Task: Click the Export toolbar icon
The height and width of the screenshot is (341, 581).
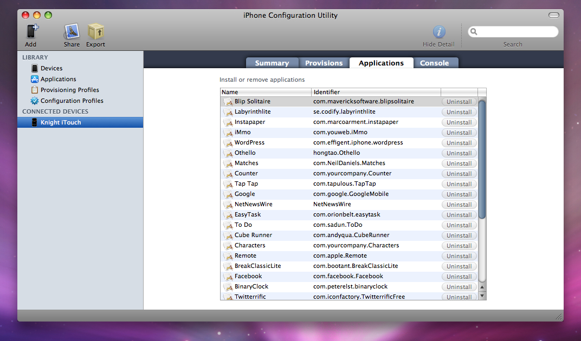Action: pyautogui.click(x=95, y=32)
